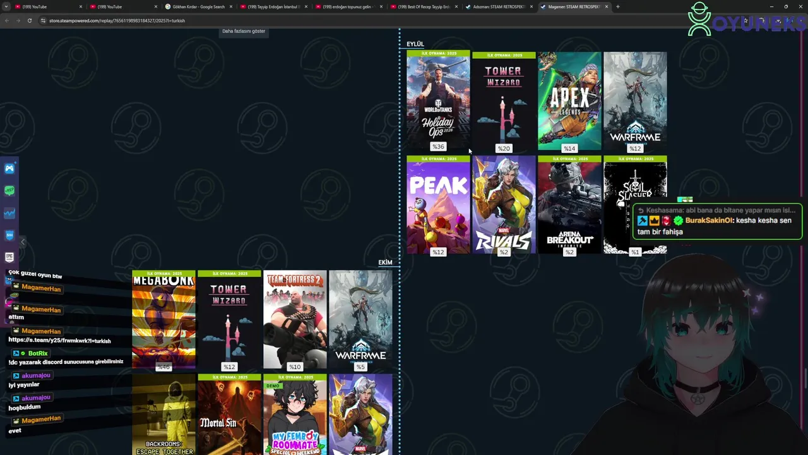Switch to Adszman STEAM RETROSPEKT tab
Viewport: 808px width, 455px height.
click(x=498, y=6)
